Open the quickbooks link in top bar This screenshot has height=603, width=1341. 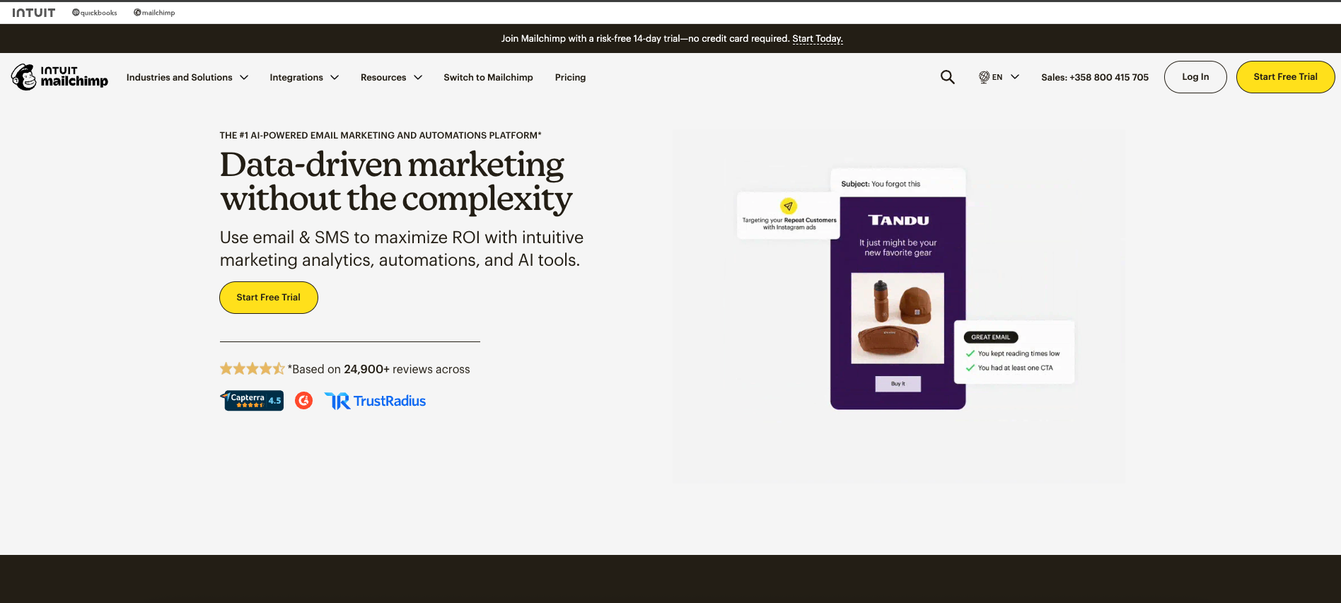point(95,13)
